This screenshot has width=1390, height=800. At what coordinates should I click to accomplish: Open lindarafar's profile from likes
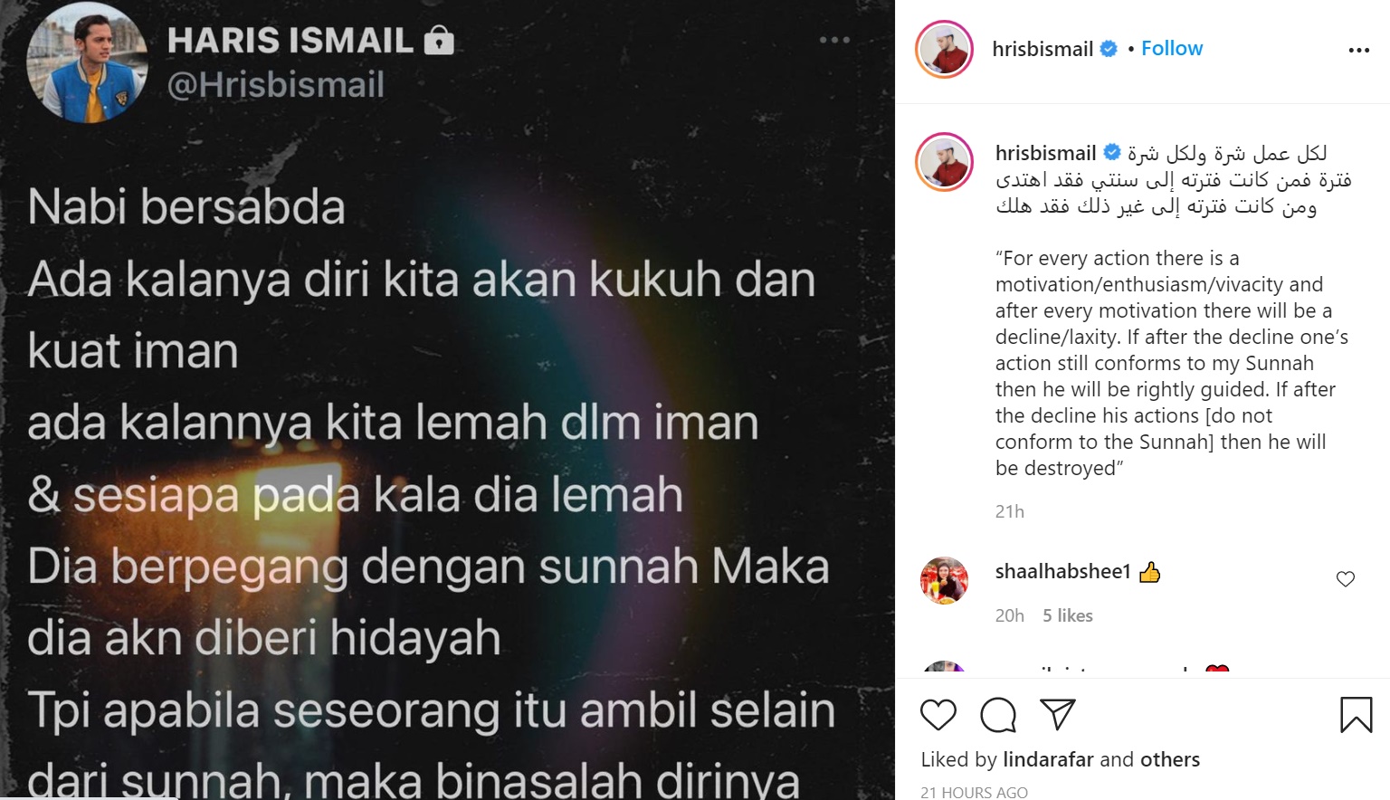1048,759
